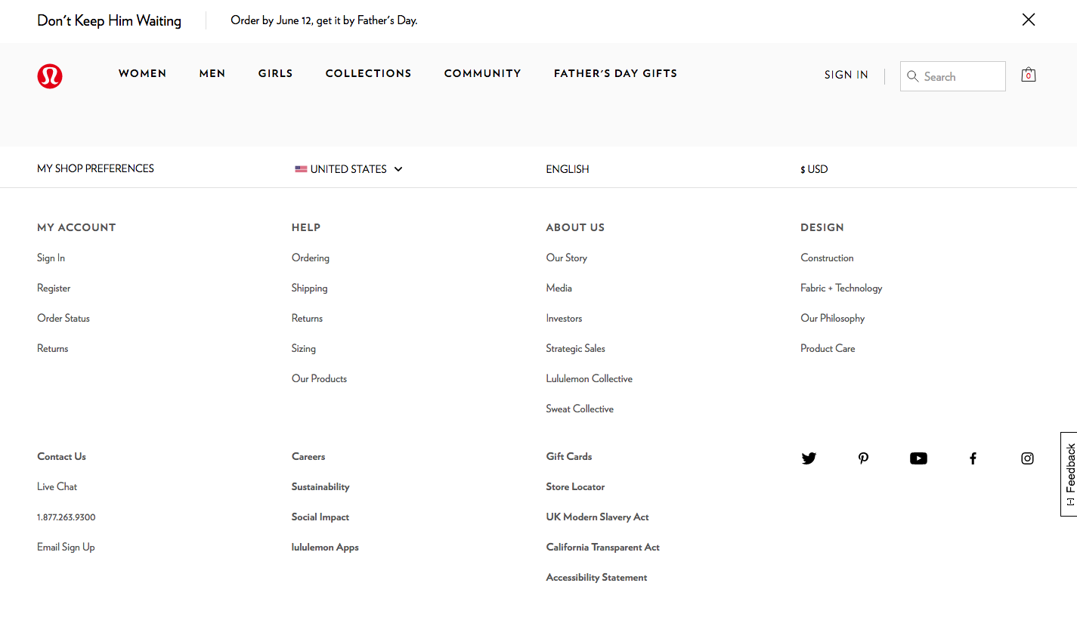Open the Lululemon Collective link
The image size is (1077, 617).
(589, 378)
